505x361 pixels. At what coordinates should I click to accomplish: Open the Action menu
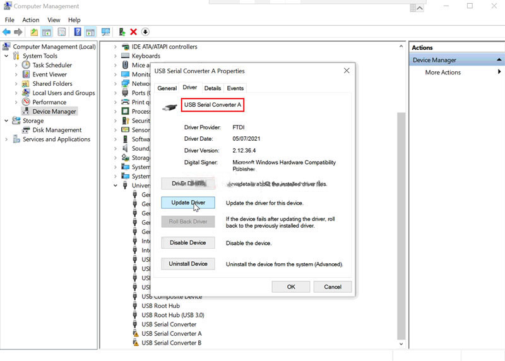[30, 20]
